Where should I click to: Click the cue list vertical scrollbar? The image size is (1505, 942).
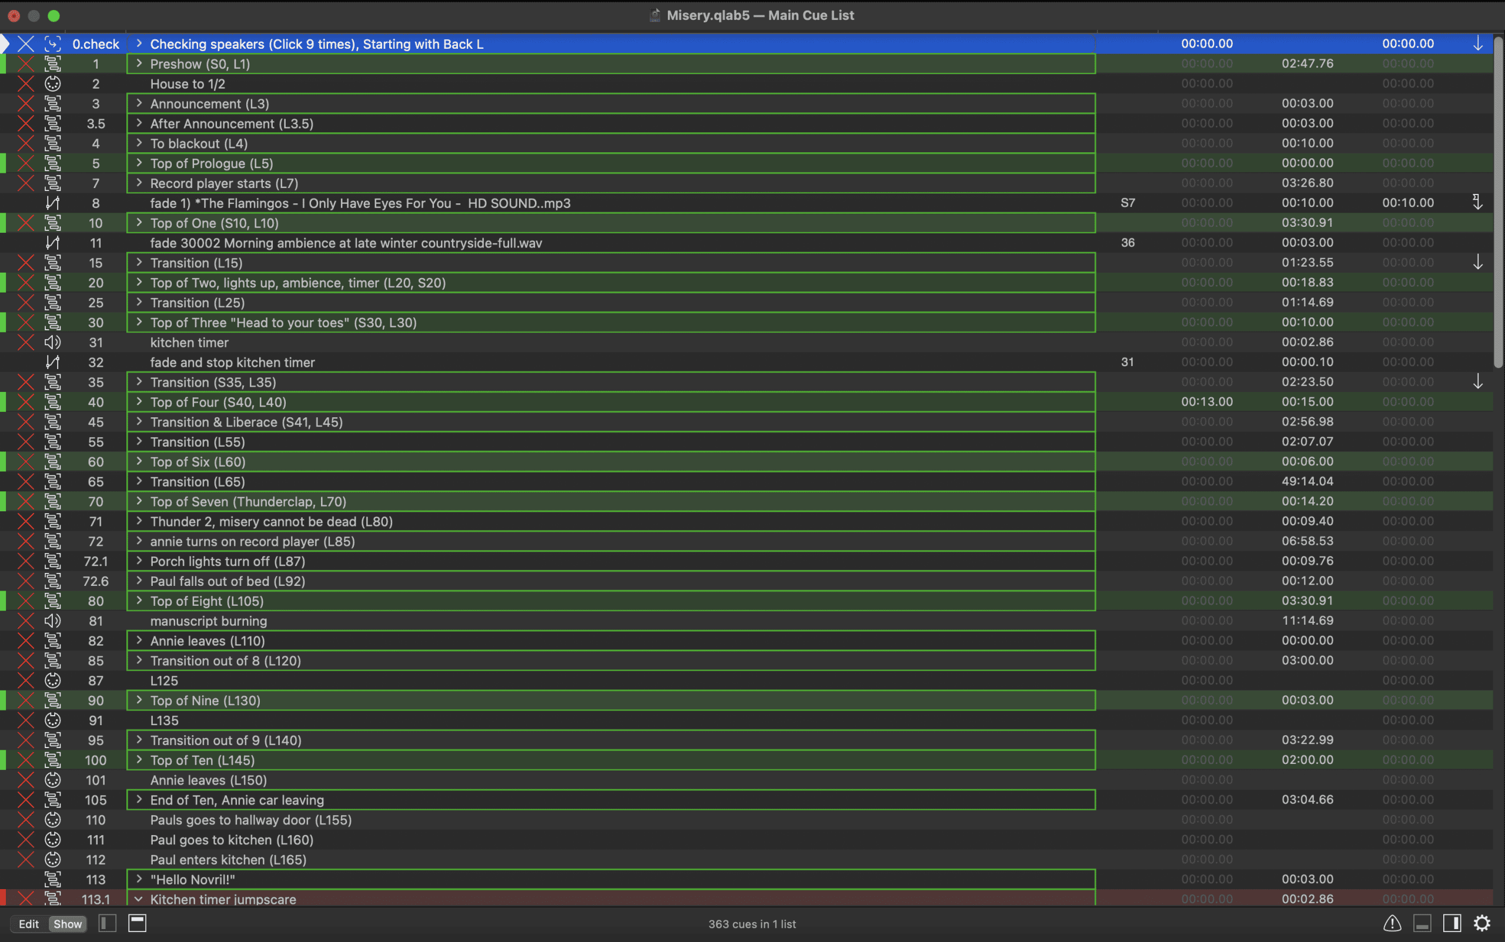click(1499, 203)
